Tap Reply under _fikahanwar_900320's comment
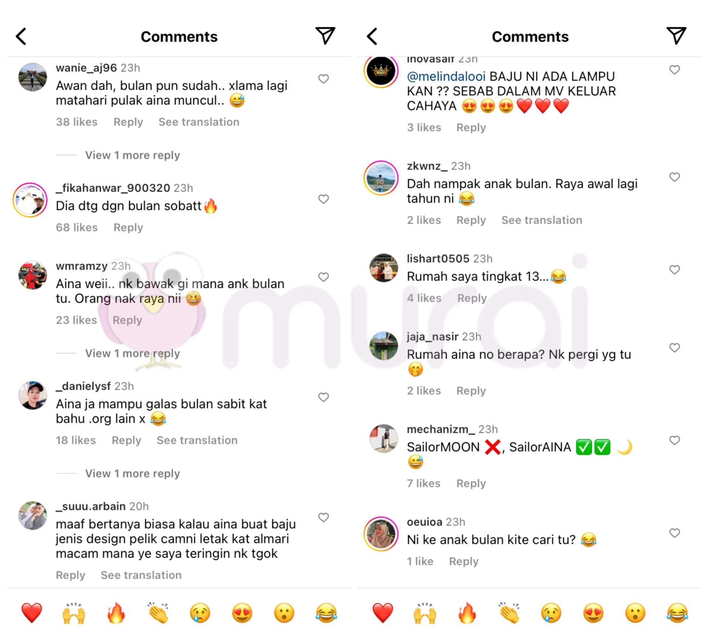The width and height of the screenshot is (709, 635). tap(128, 228)
